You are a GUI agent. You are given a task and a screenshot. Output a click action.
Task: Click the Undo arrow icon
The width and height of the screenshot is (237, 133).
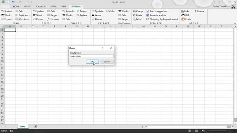tap(13, 2)
